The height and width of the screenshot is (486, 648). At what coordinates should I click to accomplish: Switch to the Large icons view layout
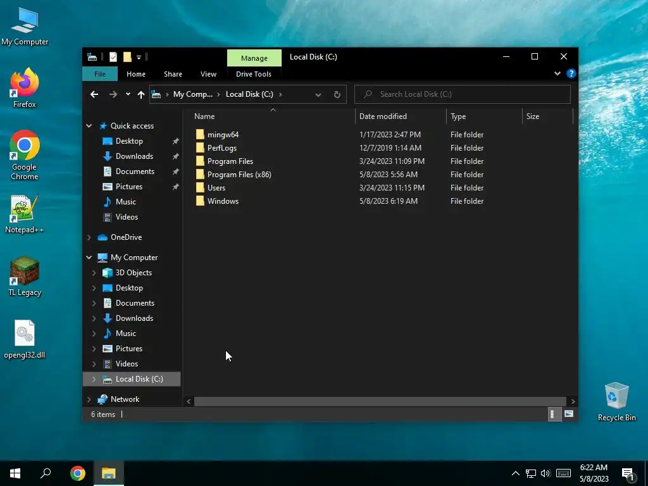pos(569,414)
